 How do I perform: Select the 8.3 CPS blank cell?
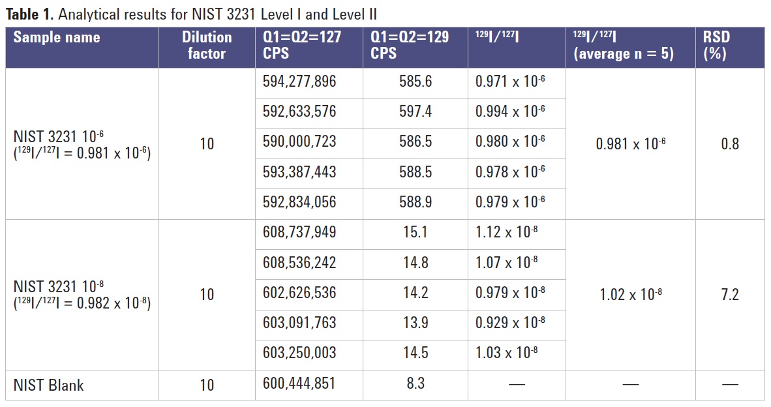(415, 384)
